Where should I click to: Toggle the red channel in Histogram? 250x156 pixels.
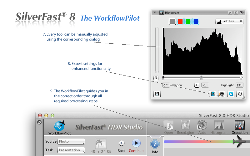180,22
